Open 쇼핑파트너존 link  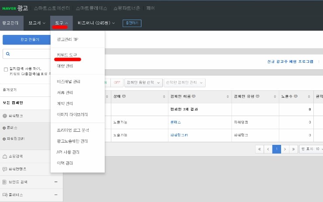coord(127,8)
